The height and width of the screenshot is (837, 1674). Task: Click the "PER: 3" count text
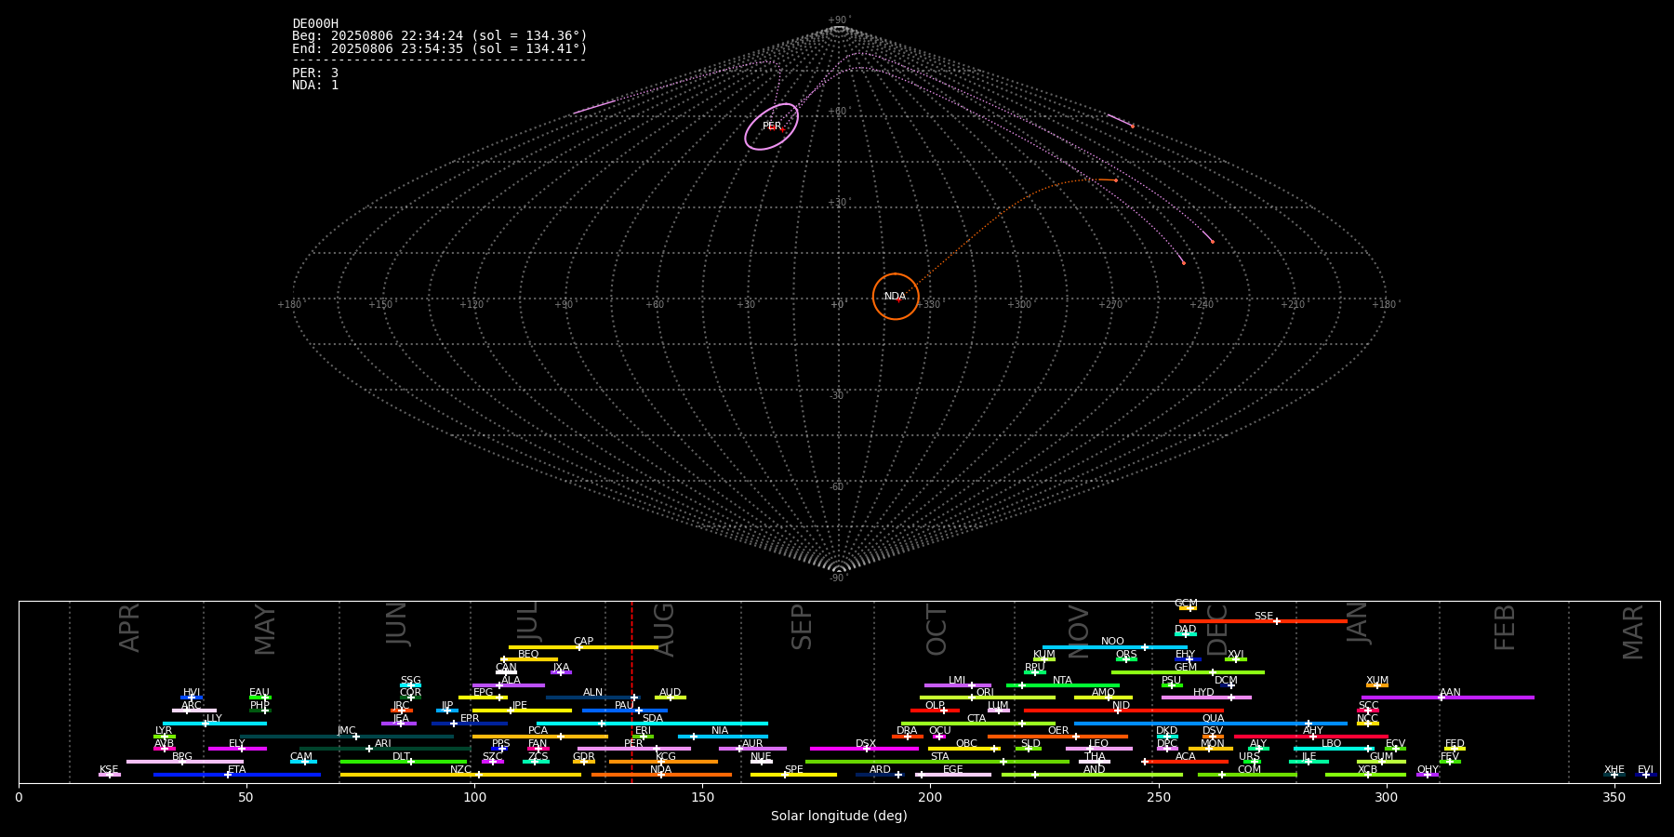pyautogui.click(x=315, y=73)
